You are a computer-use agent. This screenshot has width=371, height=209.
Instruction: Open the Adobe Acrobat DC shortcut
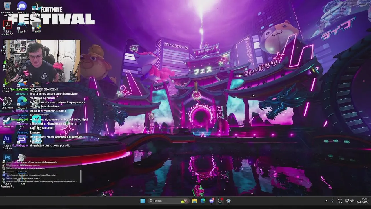pos(7,28)
